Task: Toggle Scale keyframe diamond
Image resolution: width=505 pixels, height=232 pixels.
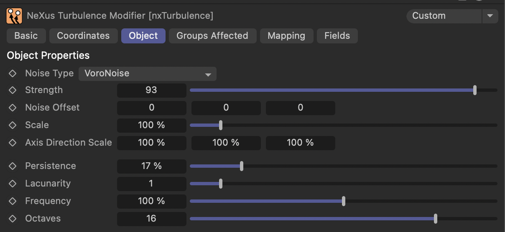Action: click(x=13, y=125)
